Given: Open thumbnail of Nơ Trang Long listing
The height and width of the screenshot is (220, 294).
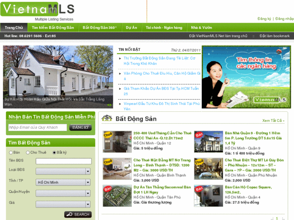Looking at the screenshot, I should (x=117, y=169).
